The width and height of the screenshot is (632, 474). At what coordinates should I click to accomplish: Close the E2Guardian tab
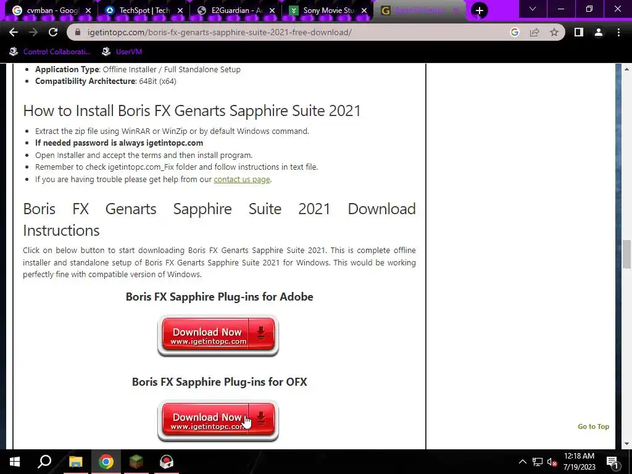pos(272,10)
